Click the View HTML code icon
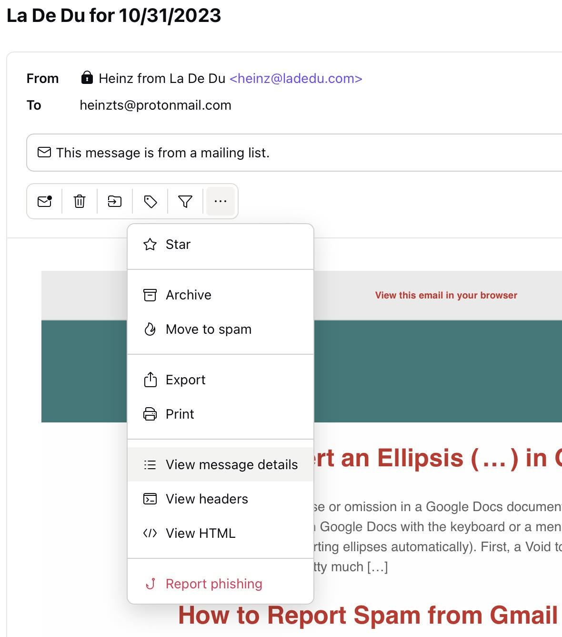This screenshot has width=562, height=637. click(x=150, y=533)
